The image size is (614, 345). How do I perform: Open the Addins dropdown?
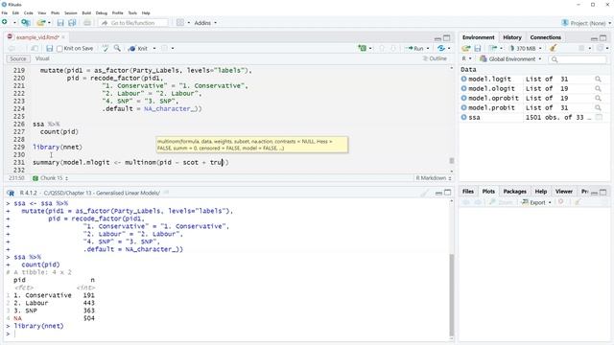coord(205,23)
